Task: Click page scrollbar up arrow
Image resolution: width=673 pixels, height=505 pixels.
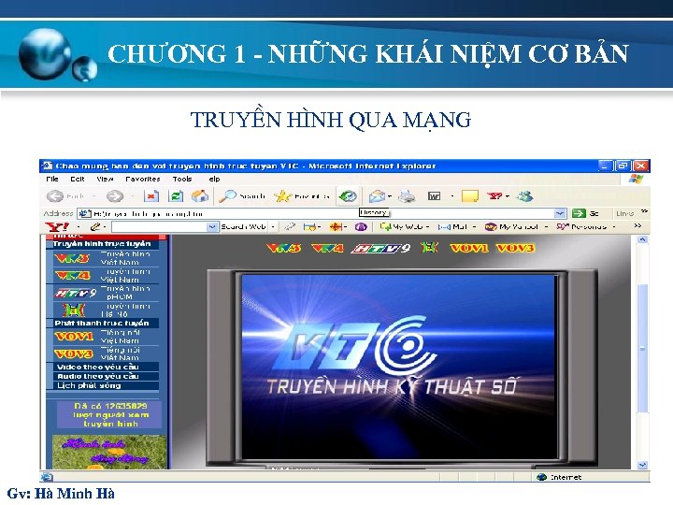Action: click(642, 239)
